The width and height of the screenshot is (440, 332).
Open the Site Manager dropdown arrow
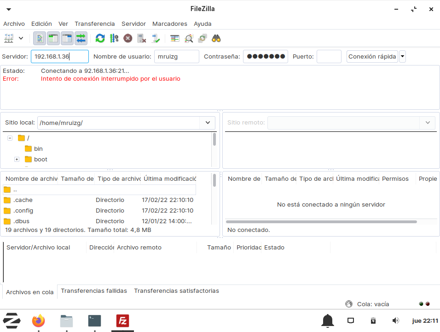pyautogui.click(x=21, y=38)
